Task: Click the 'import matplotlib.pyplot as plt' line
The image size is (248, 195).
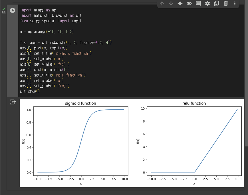Action: [51, 15]
